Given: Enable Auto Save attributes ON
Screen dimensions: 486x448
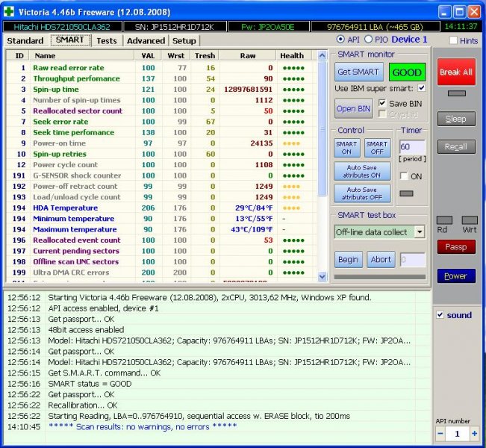Looking at the screenshot, I should tap(362, 171).
